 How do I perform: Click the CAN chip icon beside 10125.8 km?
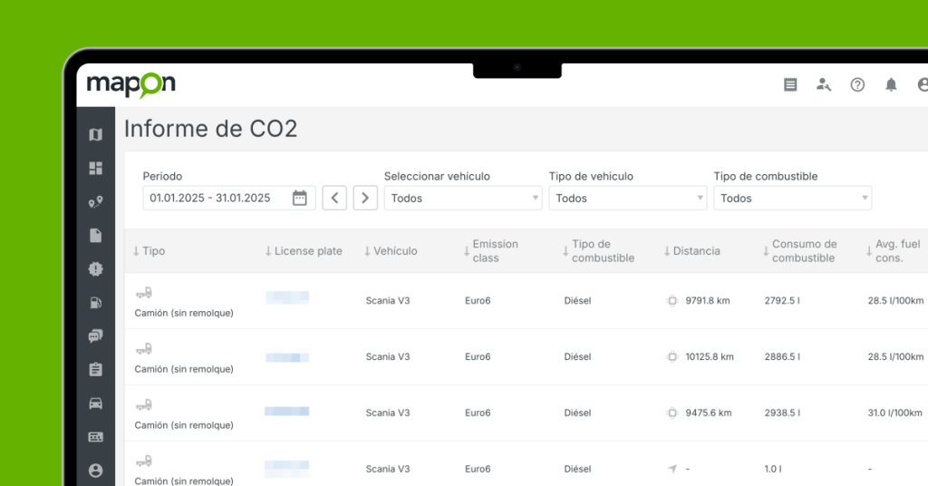point(672,357)
